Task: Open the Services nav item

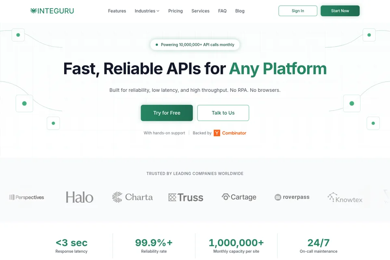Action: click(x=200, y=11)
